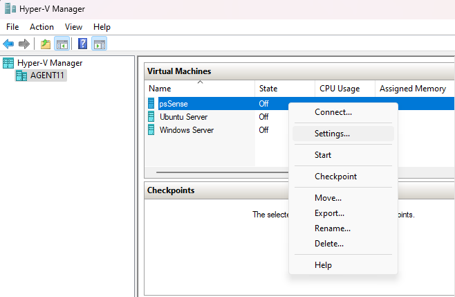Open the View menu
The width and height of the screenshot is (455, 297).
(x=73, y=26)
